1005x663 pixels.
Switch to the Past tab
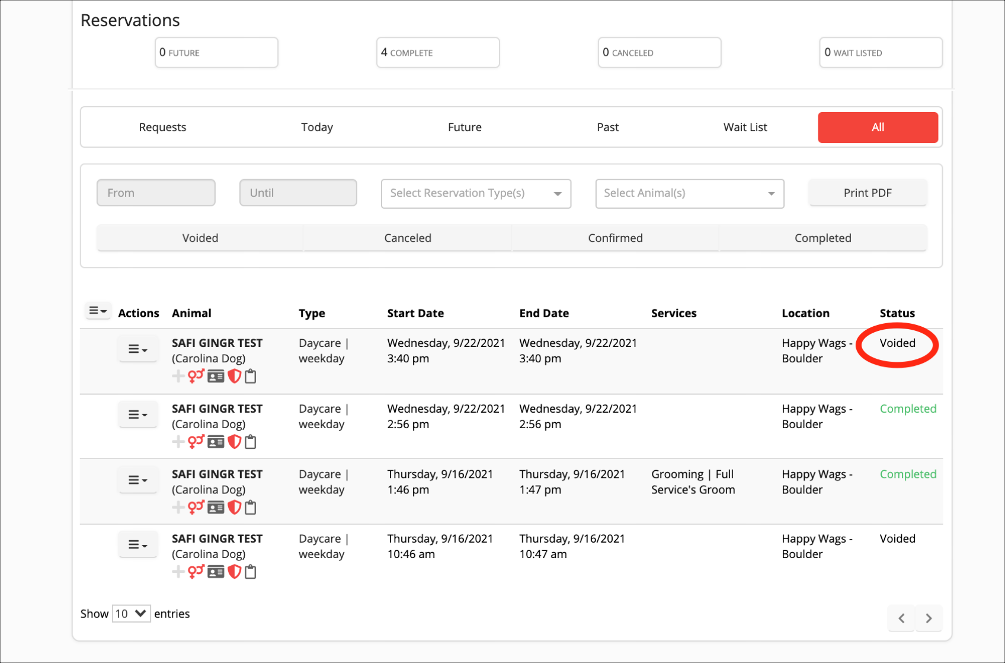[607, 127]
